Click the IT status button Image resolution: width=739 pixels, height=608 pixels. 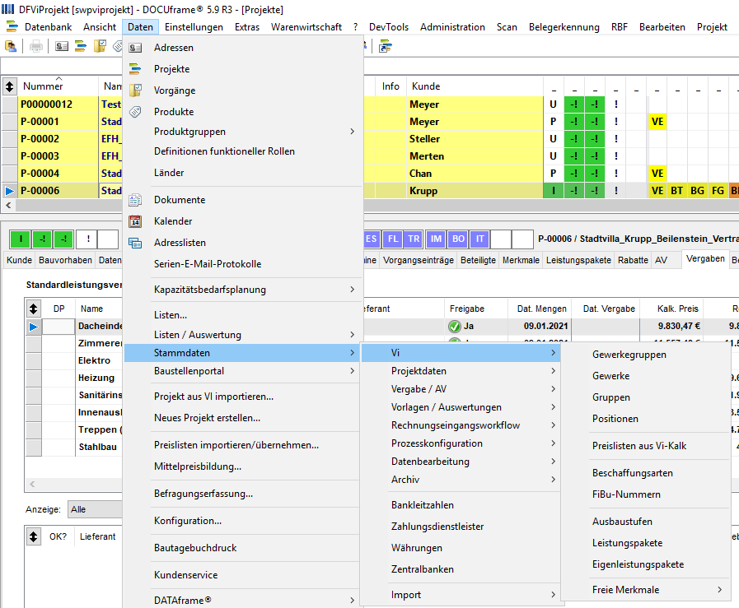pos(479,239)
